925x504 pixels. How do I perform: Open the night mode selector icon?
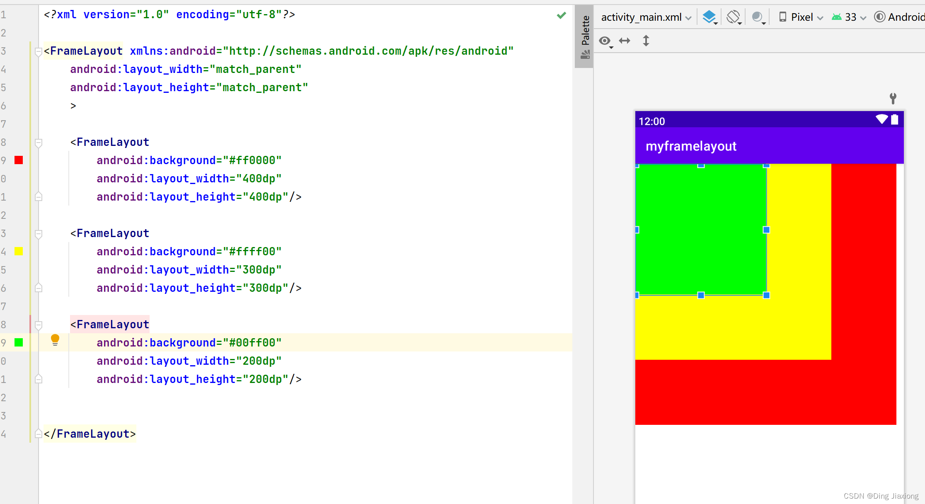pyautogui.click(x=758, y=17)
